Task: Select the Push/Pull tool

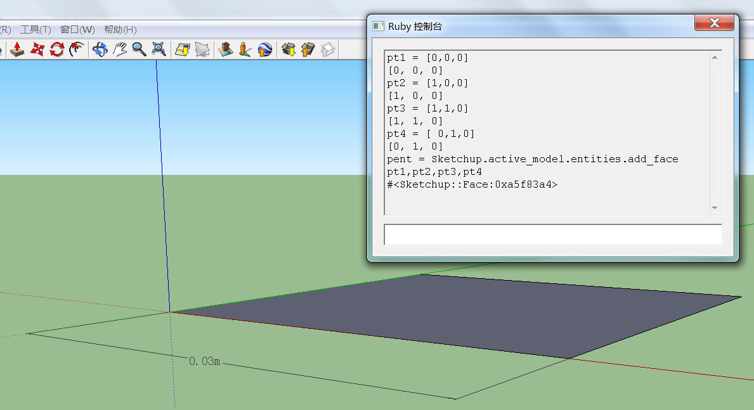Action: pos(17,49)
